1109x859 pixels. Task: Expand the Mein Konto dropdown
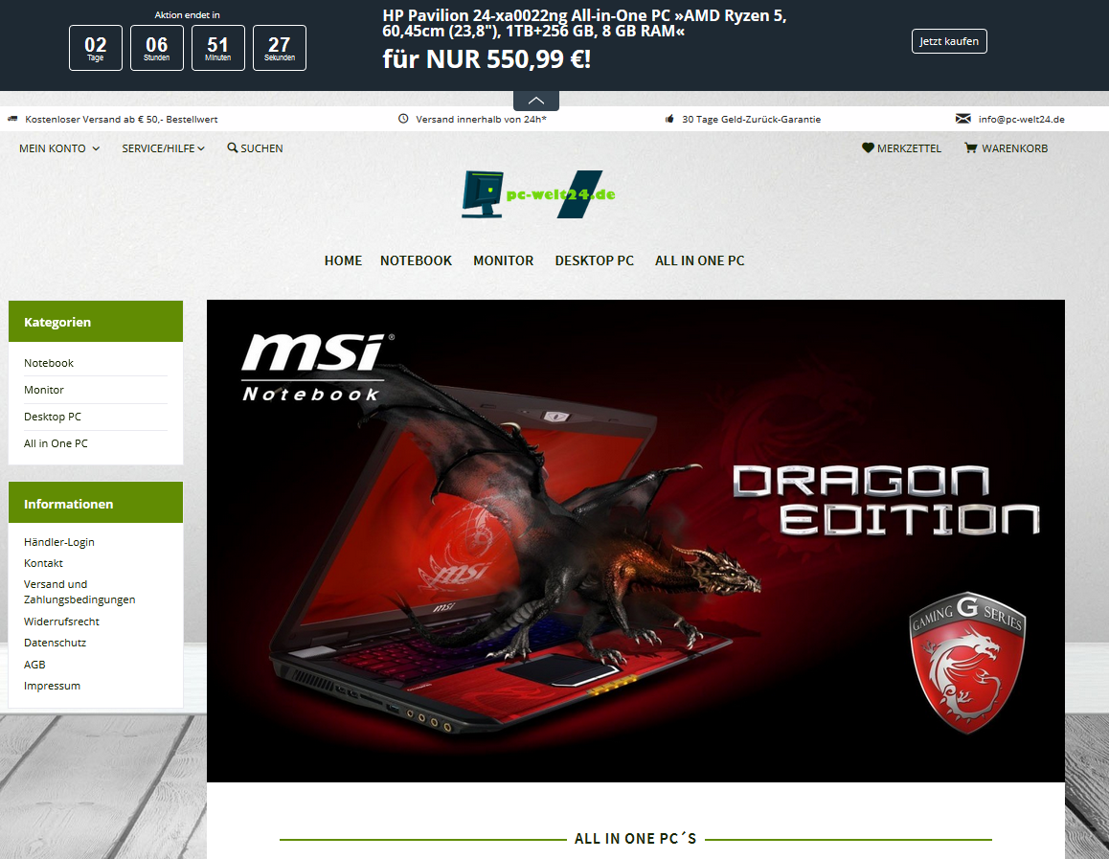point(59,148)
